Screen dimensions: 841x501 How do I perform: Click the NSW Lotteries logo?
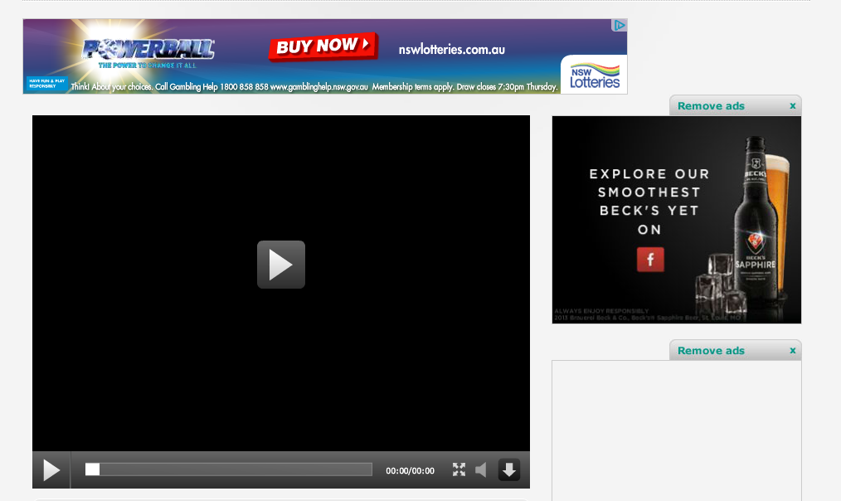[594, 75]
